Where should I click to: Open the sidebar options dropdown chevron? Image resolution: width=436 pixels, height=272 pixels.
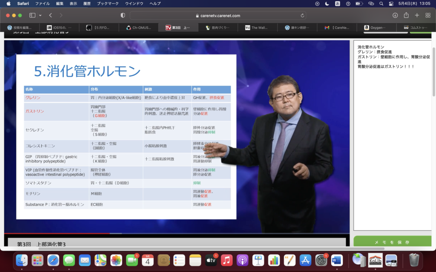pos(40,15)
